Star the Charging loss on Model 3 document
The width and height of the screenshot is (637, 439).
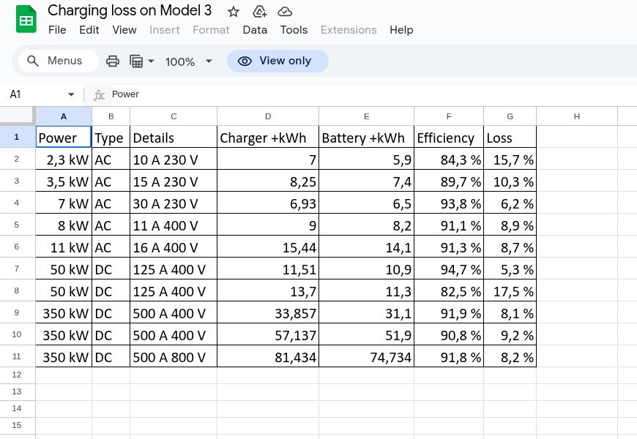pos(233,12)
